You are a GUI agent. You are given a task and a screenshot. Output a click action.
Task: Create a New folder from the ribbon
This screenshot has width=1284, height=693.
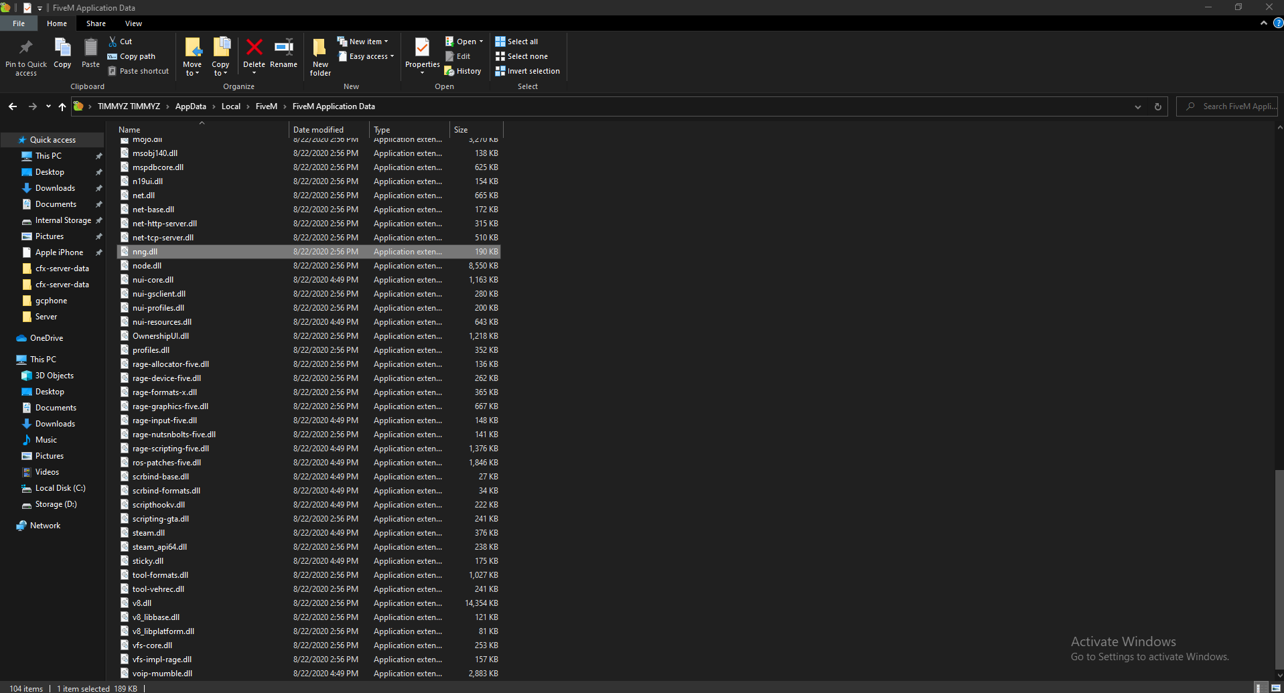coord(320,57)
